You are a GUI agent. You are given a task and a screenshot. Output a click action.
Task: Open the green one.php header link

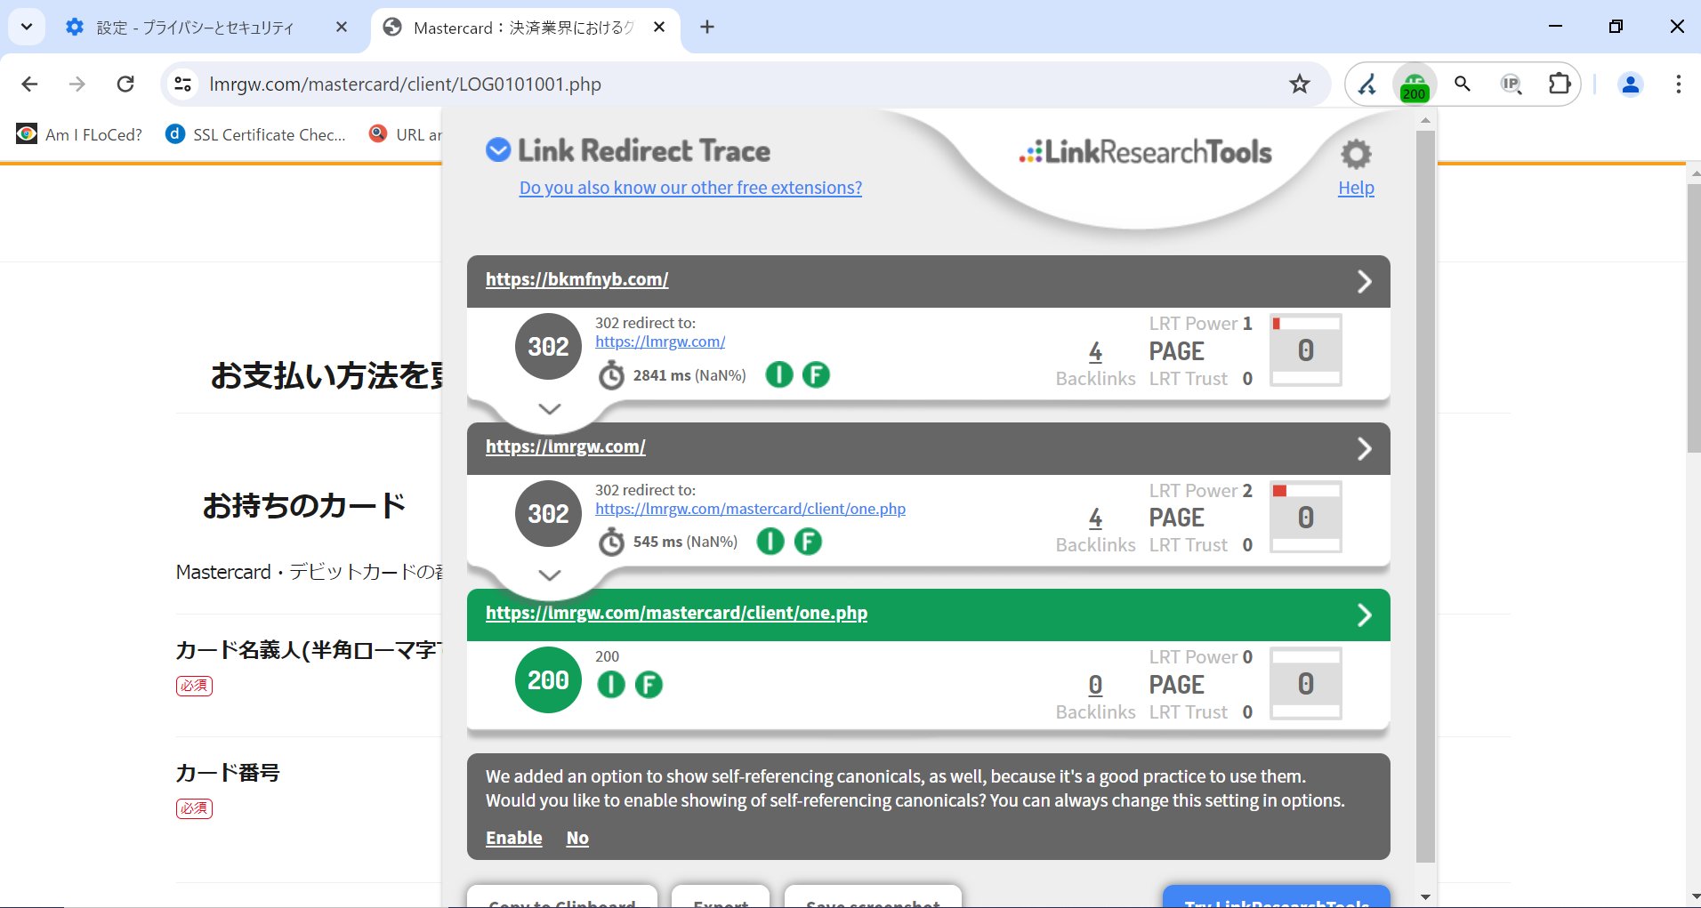pyautogui.click(x=676, y=613)
